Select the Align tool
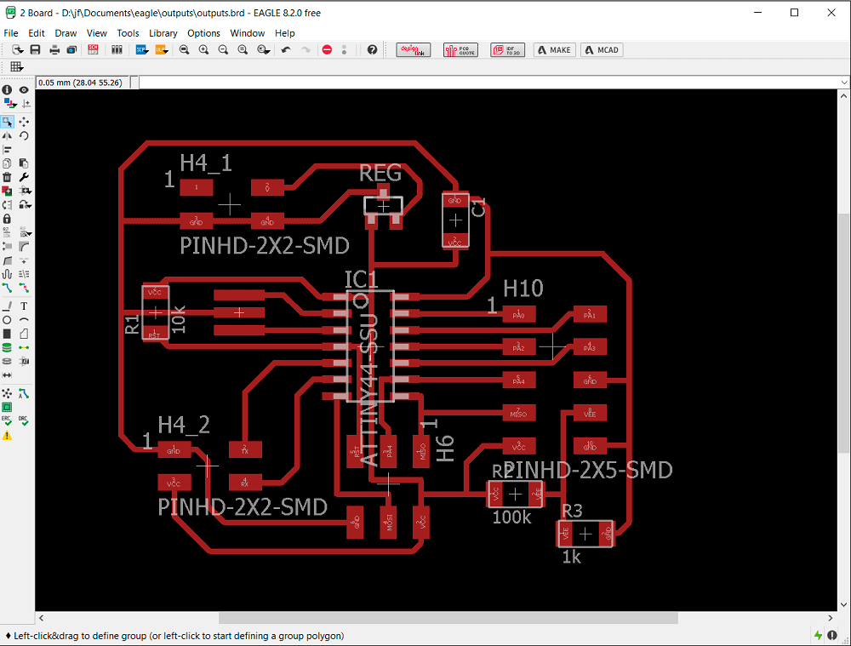Viewport: 851px width, 646px height. pos(7,149)
